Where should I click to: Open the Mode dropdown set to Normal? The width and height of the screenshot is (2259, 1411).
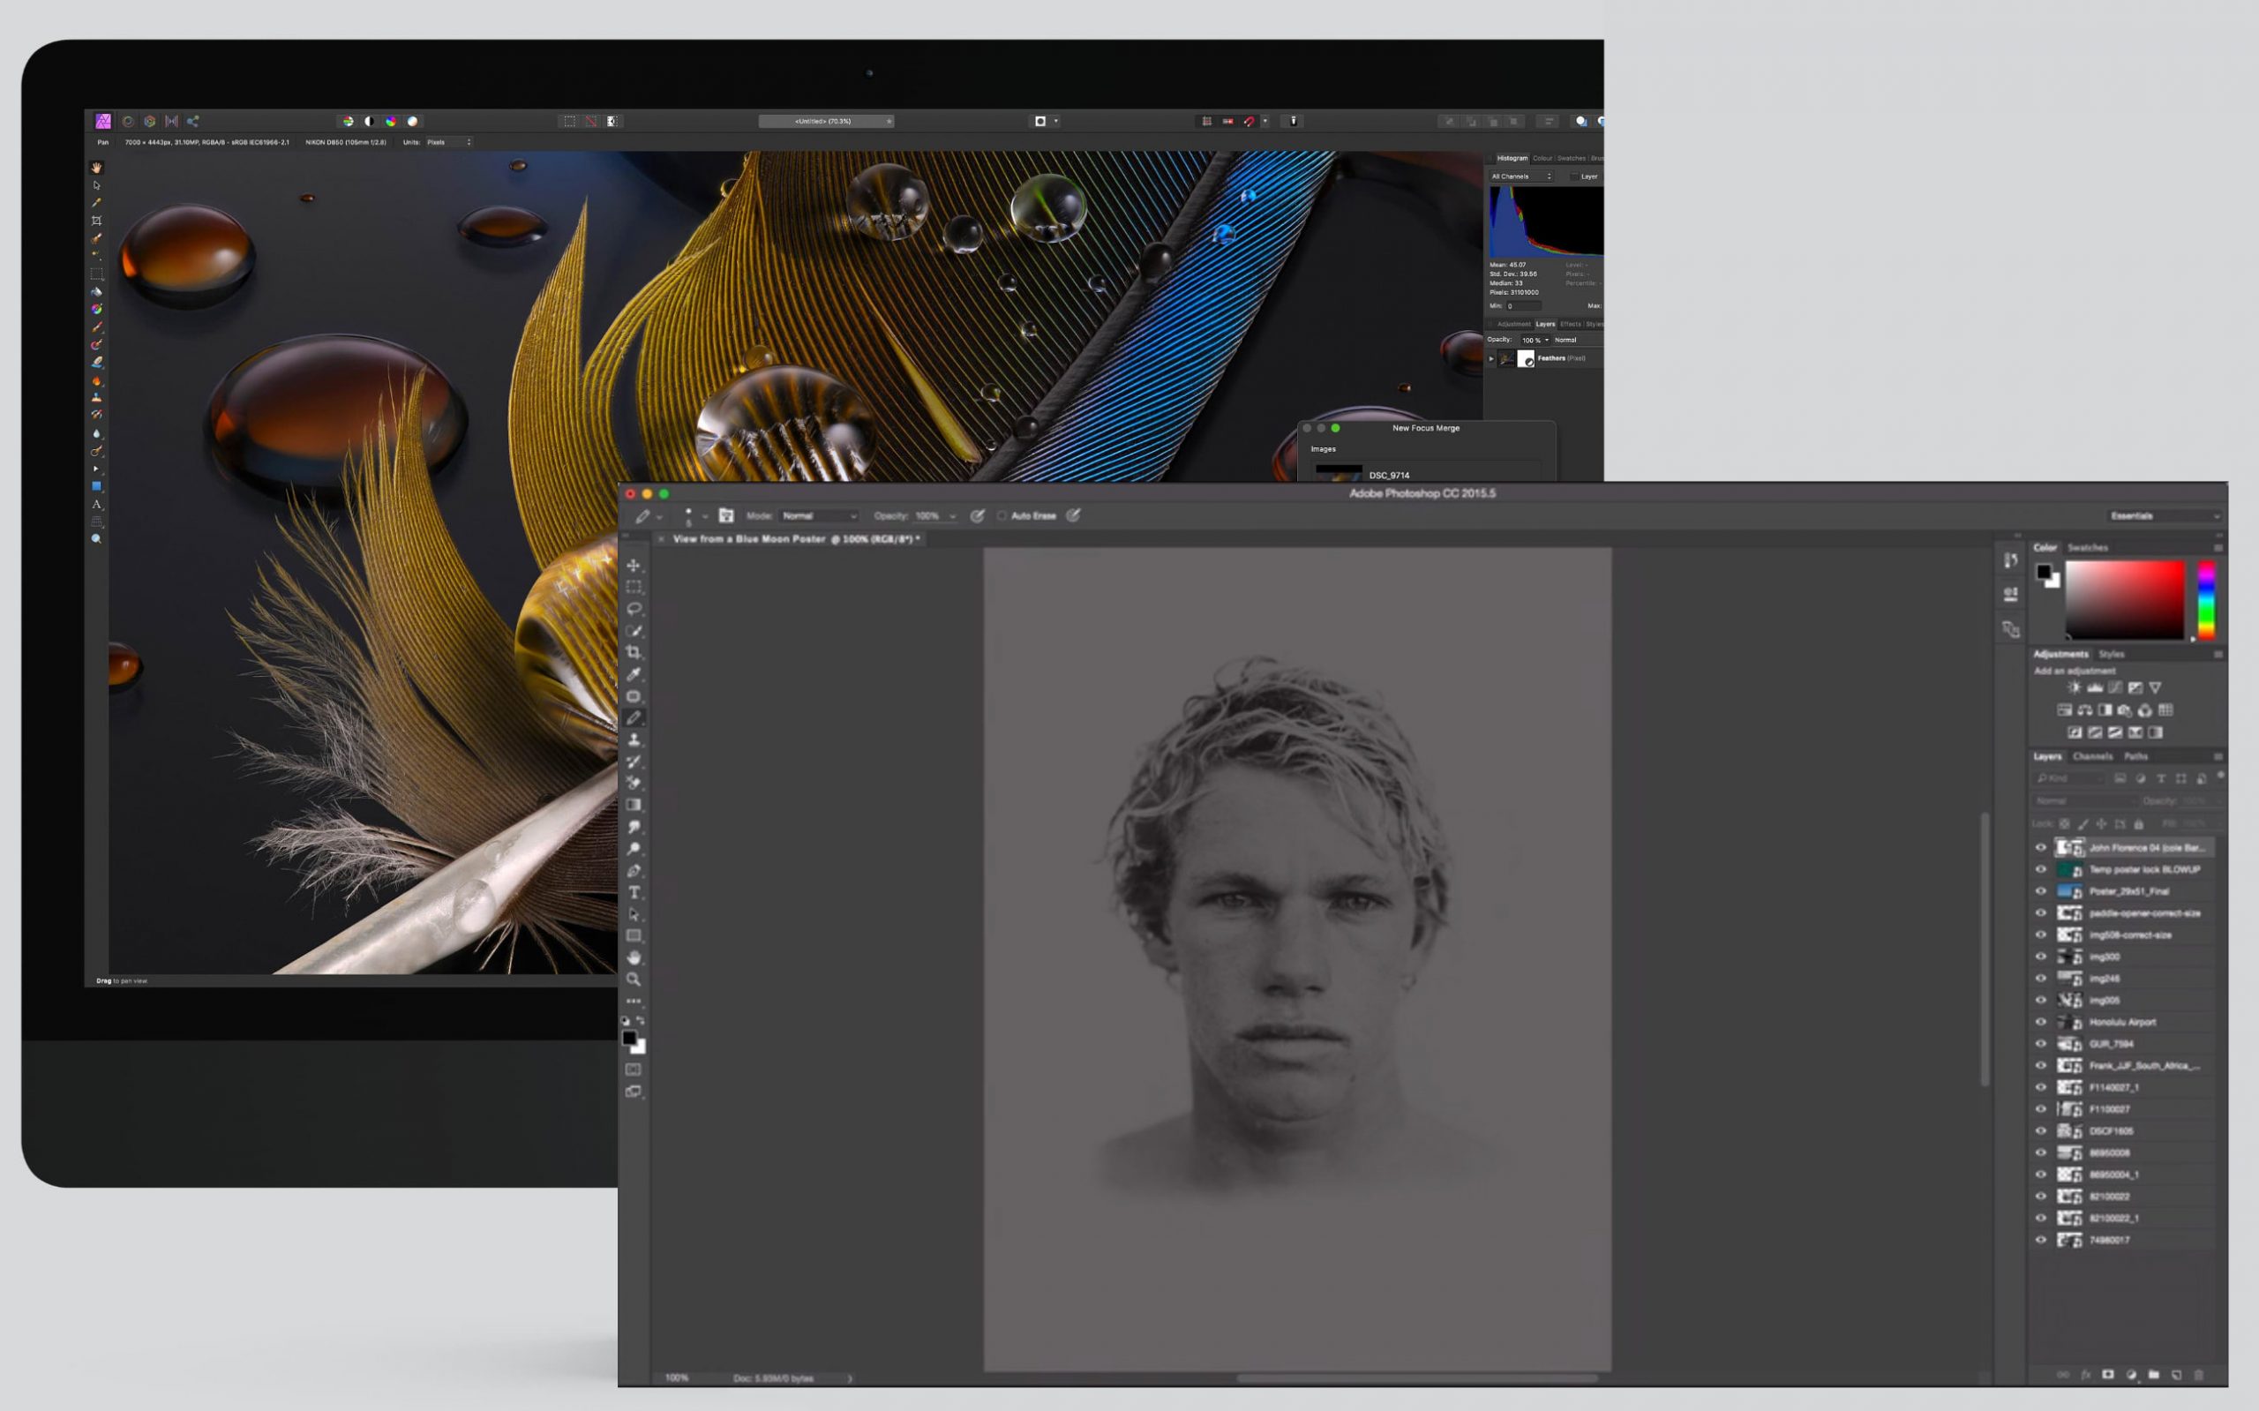[x=818, y=516]
